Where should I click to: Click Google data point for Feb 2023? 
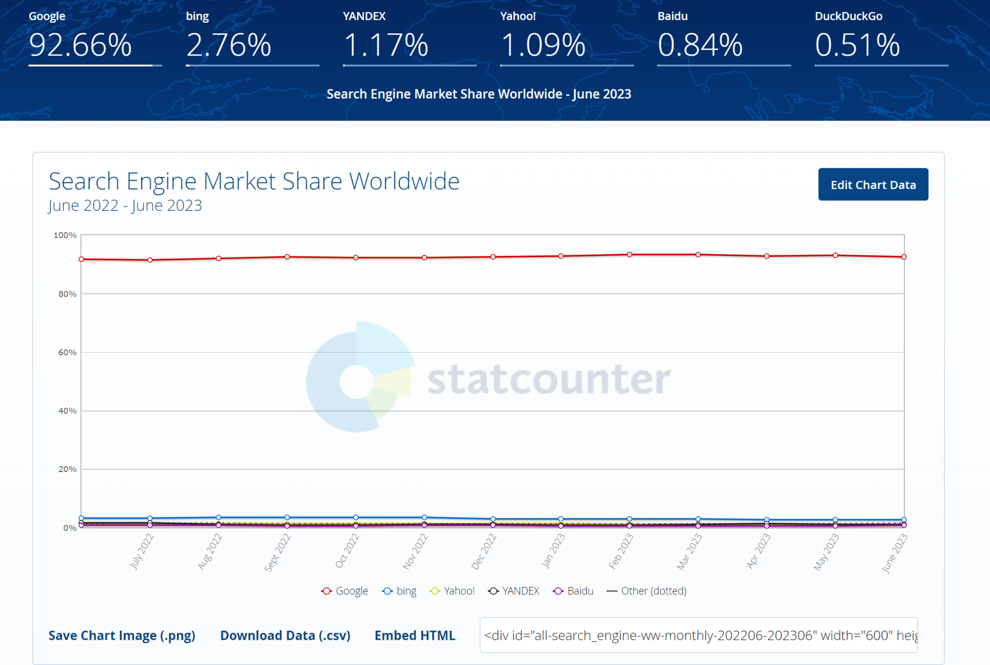click(x=629, y=254)
